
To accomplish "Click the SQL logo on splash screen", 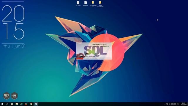I will [95, 51].
